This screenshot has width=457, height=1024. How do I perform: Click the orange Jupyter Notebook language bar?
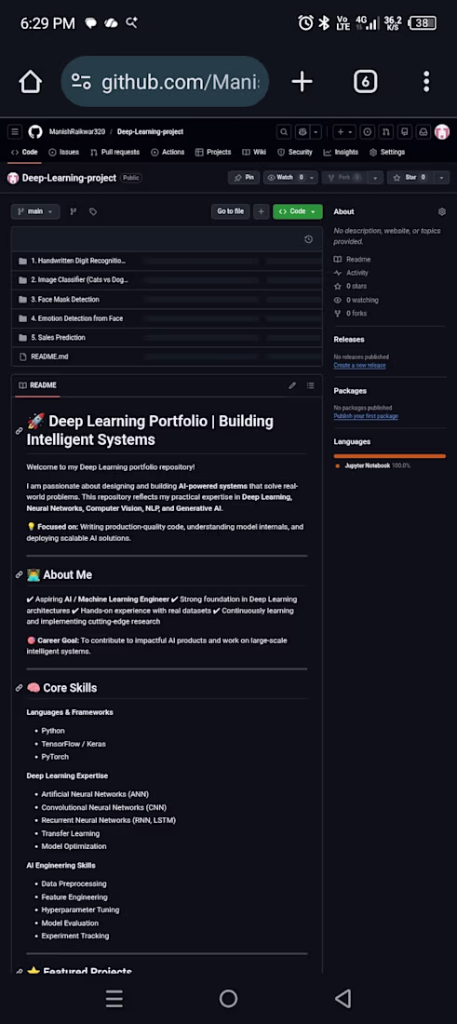(x=390, y=456)
